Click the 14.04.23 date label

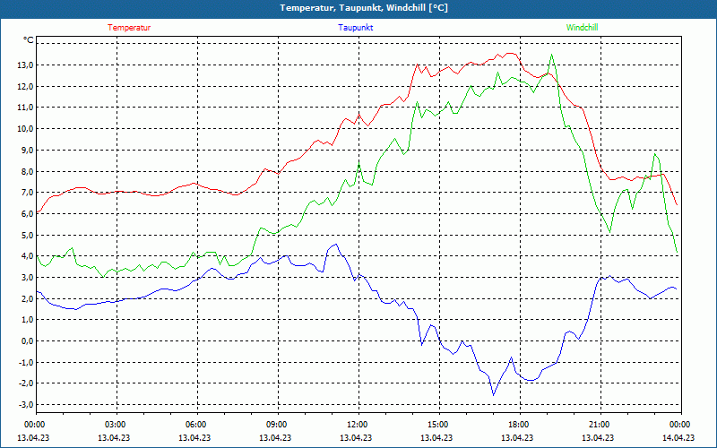click(x=678, y=437)
